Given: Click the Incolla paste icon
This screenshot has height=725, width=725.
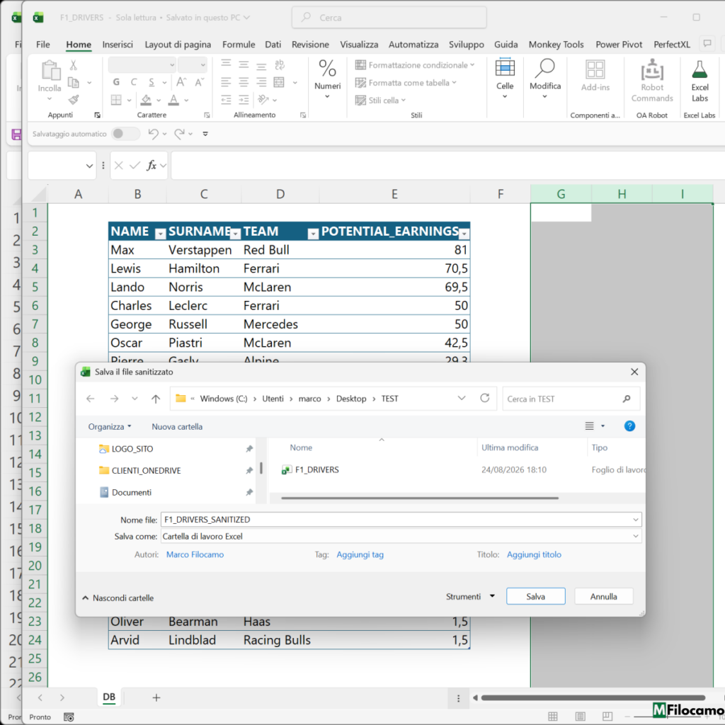Looking at the screenshot, I should click(50, 70).
